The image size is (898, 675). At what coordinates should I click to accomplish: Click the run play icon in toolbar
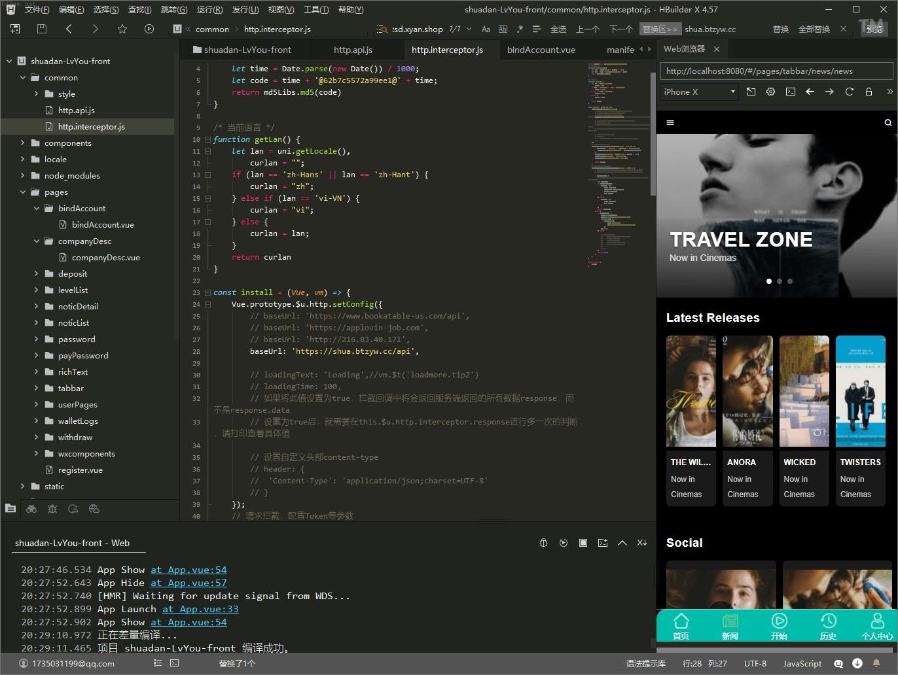(149, 29)
